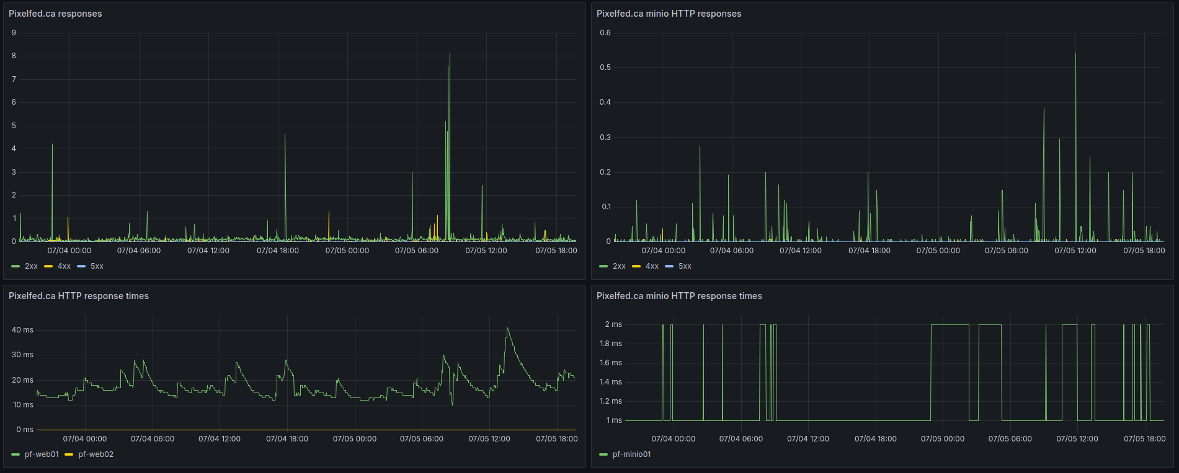The image size is (1179, 473).
Task: Click the '30 ms' y-axis label
Action: [x=22, y=355]
